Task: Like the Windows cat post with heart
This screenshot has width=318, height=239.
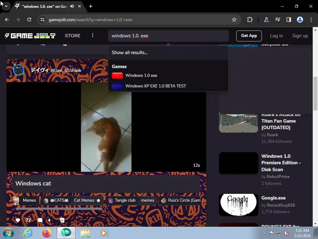Action: 18,220
